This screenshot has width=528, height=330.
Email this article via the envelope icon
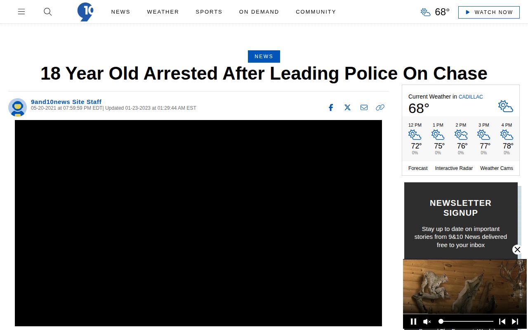pyautogui.click(x=364, y=107)
